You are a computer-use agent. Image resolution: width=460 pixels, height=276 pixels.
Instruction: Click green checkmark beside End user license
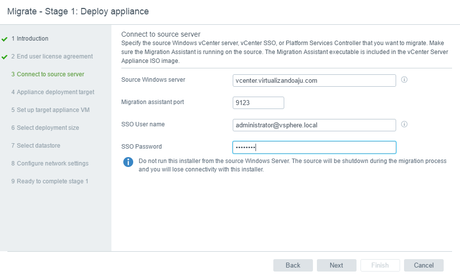tap(4, 57)
